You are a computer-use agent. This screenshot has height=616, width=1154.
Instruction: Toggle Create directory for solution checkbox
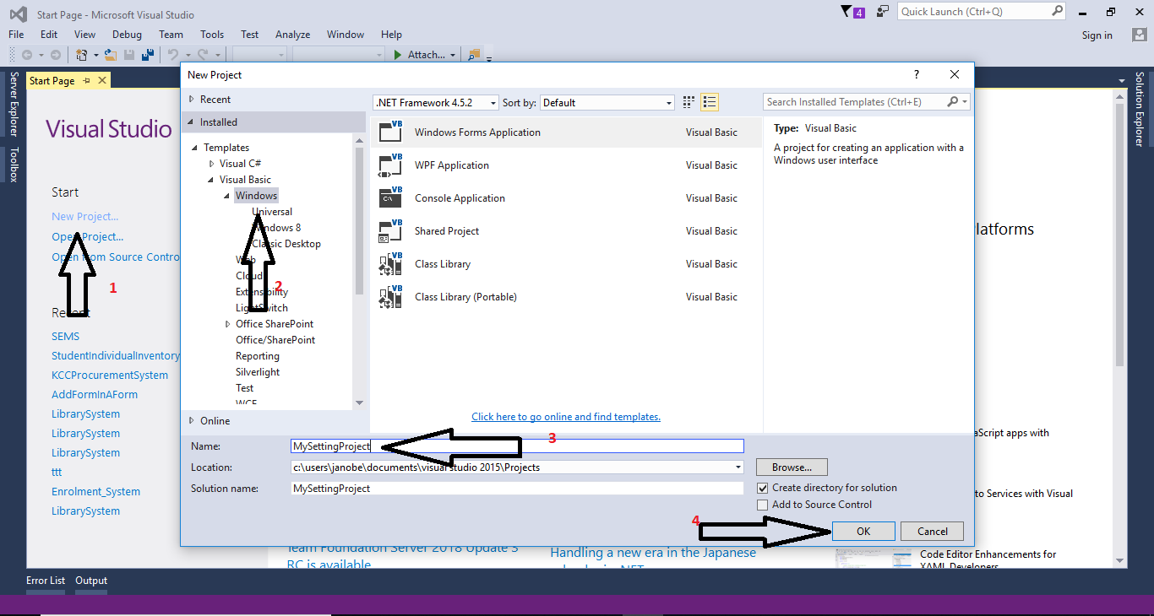763,488
